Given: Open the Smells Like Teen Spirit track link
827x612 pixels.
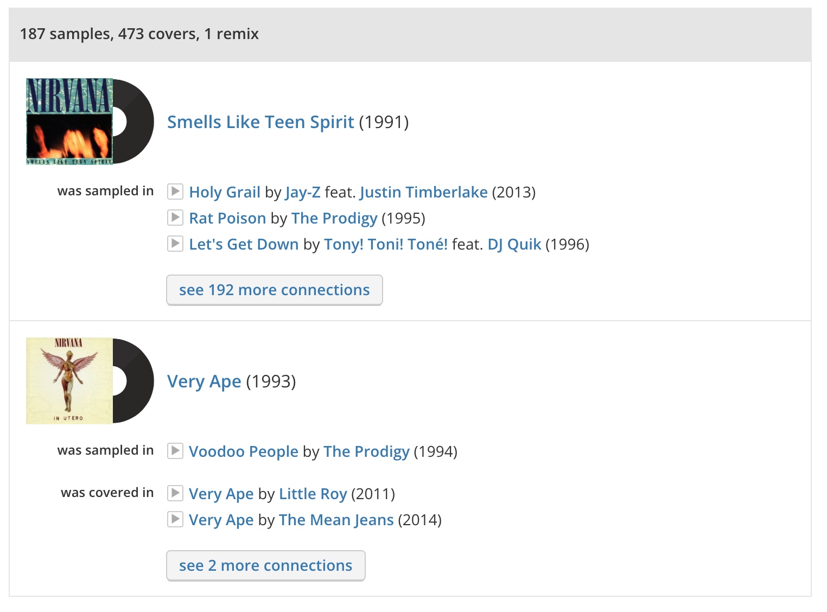Looking at the screenshot, I should 260,122.
